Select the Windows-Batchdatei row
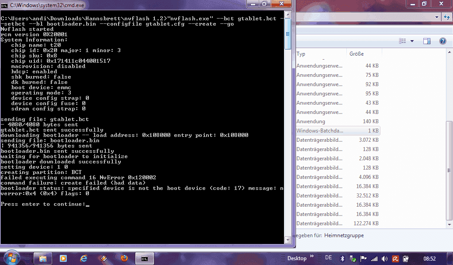This screenshot has width=453, height=265. pos(338,131)
